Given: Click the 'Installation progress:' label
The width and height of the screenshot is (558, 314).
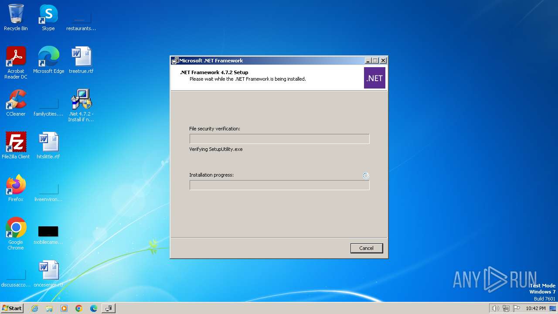Looking at the screenshot, I should 211,175.
